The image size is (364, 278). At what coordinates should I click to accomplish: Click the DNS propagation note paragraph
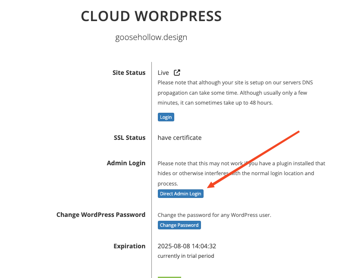(x=235, y=93)
